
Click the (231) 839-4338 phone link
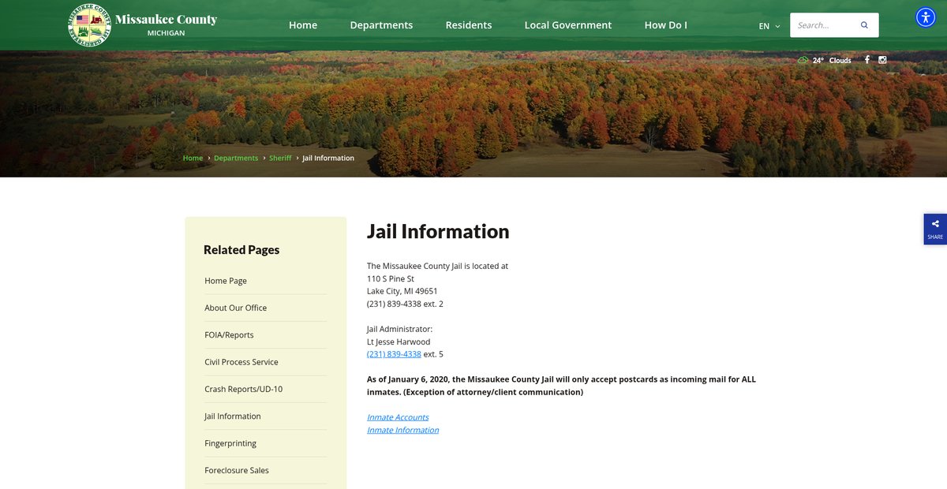point(394,354)
